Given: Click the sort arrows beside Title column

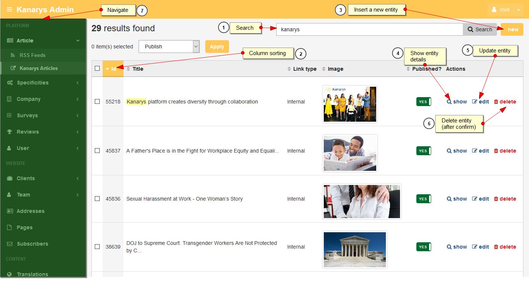Looking at the screenshot, I should (x=129, y=69).
